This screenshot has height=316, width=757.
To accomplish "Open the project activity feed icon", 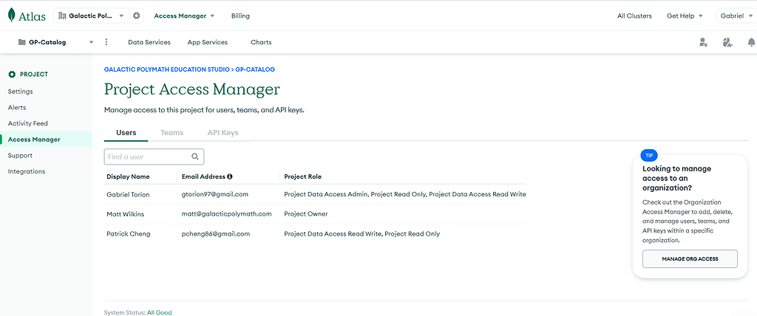I will pos(727,43).
